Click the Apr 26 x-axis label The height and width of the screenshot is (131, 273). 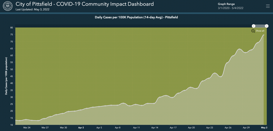[x=228, y=127]
